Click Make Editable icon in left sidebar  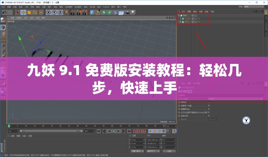[x=3, y=20]
